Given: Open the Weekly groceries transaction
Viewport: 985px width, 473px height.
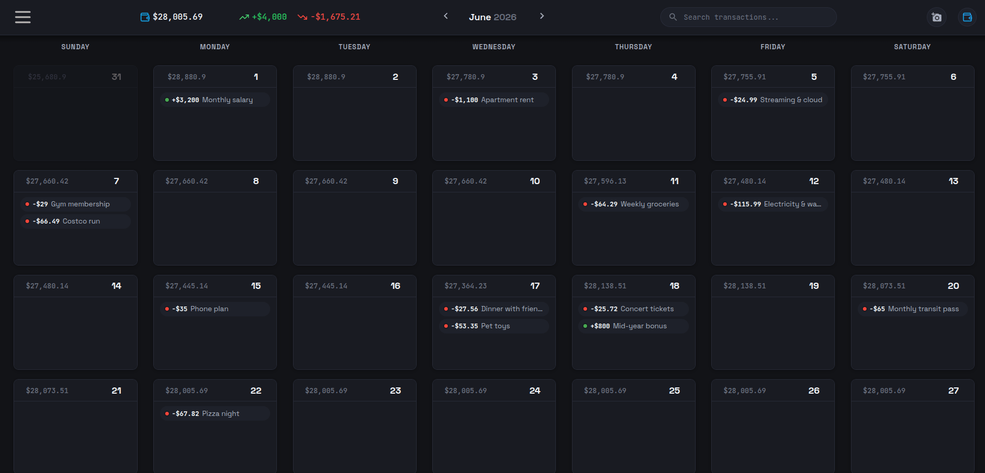Looking at the screenshot, I should [633, 204].
